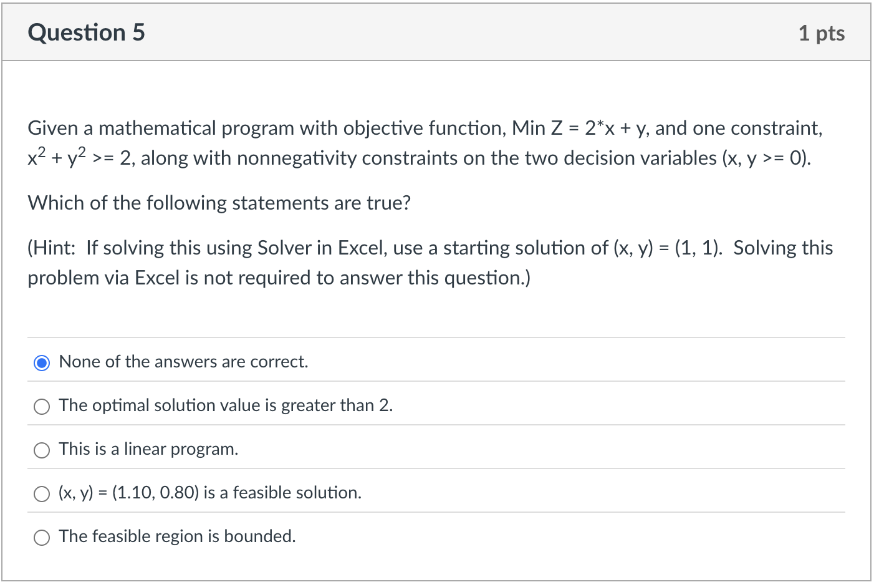Click the "The feasible region is bounded." label text
Image resolution: width=874 pixels, height=582 pixels.
pyautogui.click(x=177, y=536)
